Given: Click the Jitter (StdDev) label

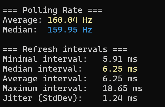Looking at the screenshot, I should 42,98.
